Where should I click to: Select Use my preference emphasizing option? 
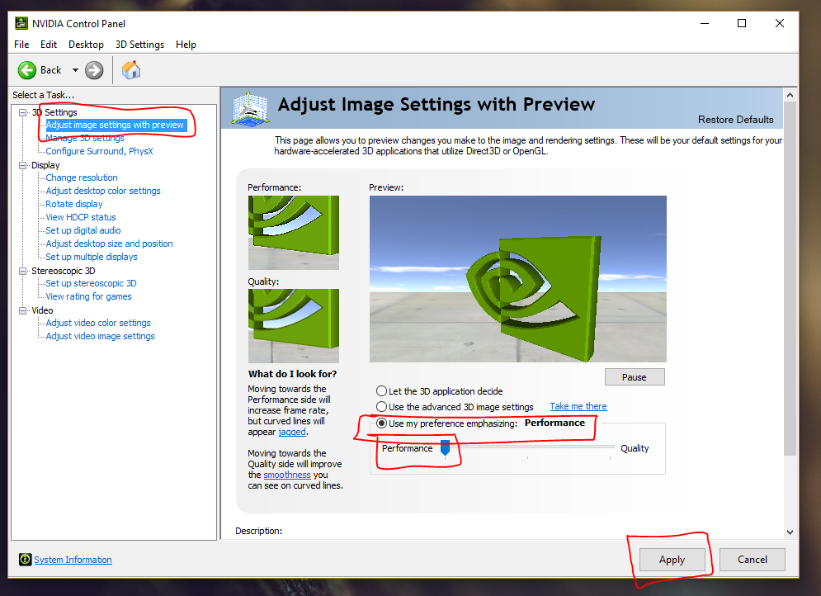point(382,423)
